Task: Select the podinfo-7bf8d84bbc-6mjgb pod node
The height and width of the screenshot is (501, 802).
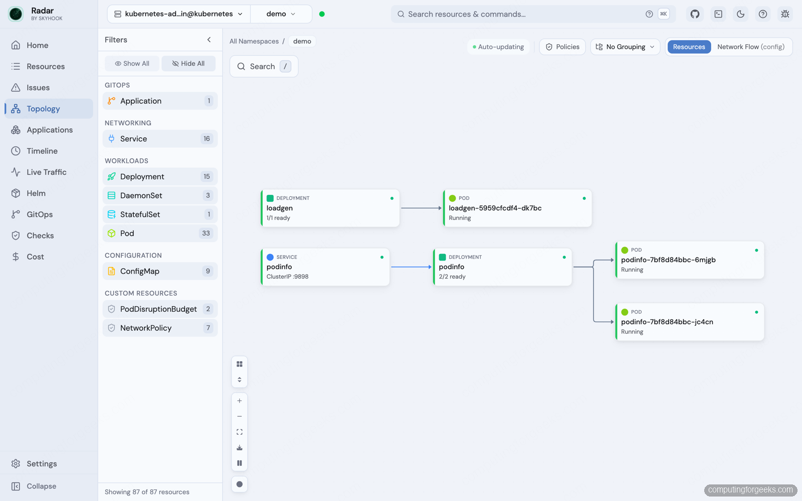Action: 690,260
